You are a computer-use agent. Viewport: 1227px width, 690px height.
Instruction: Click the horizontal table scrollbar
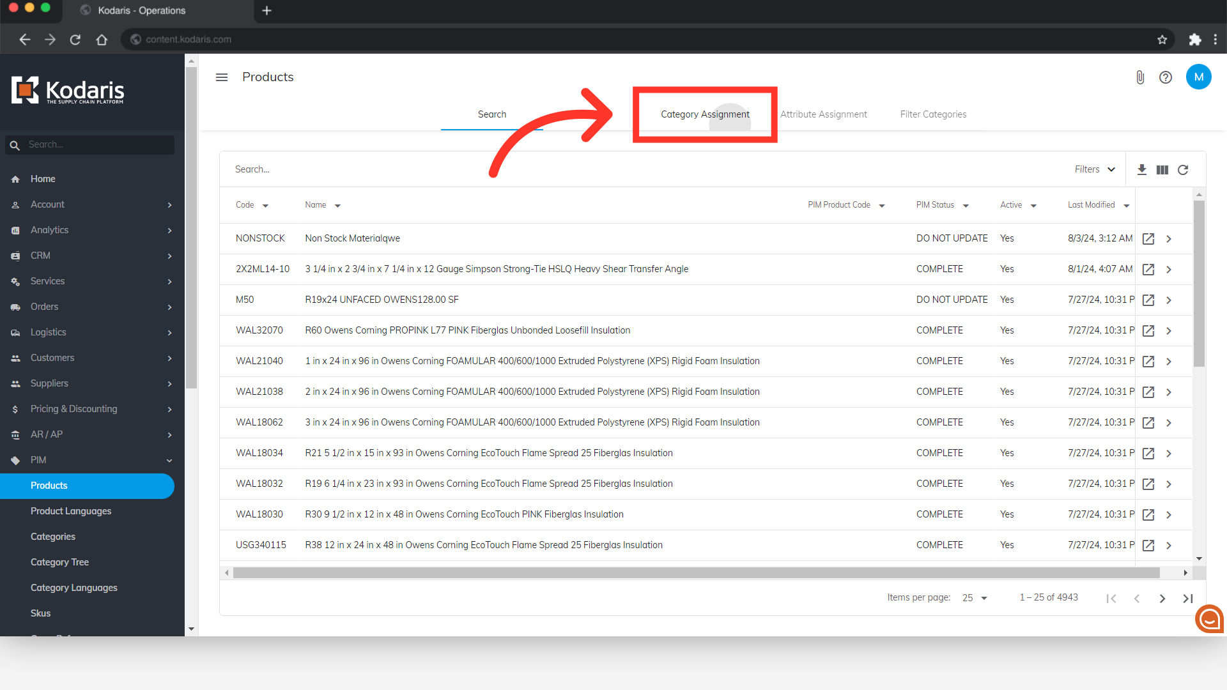pos(695,573)
